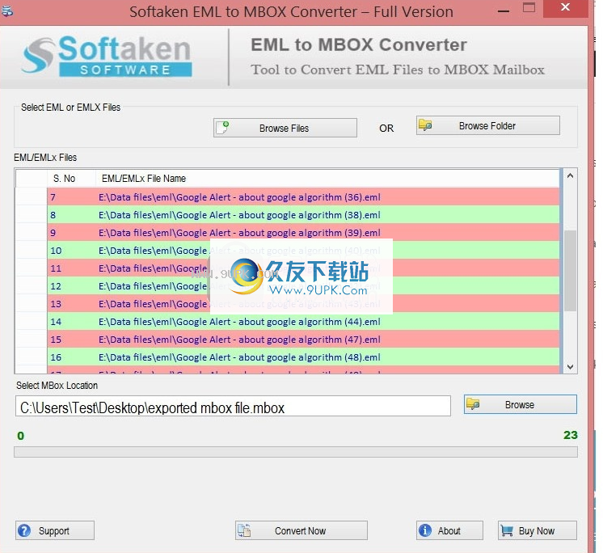Select the serial number 13 cell
This screenshot has height=553, width=603.
[71, 303]
